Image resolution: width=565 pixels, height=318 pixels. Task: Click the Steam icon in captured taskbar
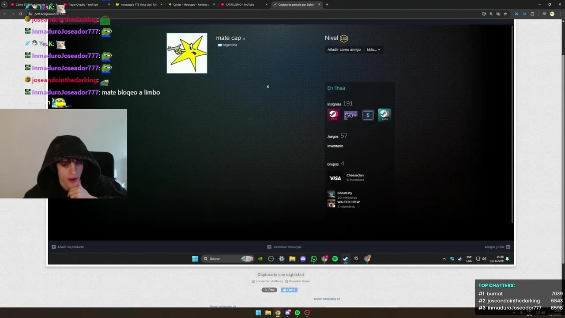click(x=346, y=259)
